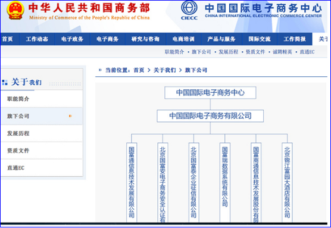Click 诚聘精英 in the sub-navigation bar
This screenshot has width=331, height=228.
tap(282, 52)
